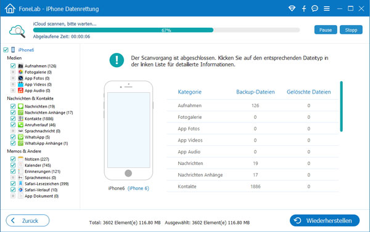Uncheck the Notizen (227) checkbox
370x232 pixels.
tap(13, 159)
